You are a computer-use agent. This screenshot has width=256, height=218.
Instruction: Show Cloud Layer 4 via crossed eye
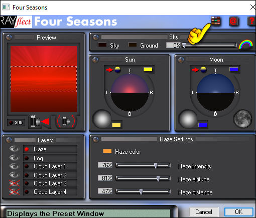14,192
